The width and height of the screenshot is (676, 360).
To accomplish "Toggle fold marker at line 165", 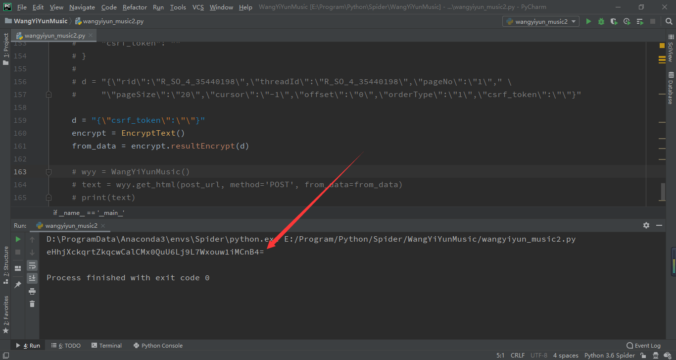I will pyautogui.click(x=48, y=198).
